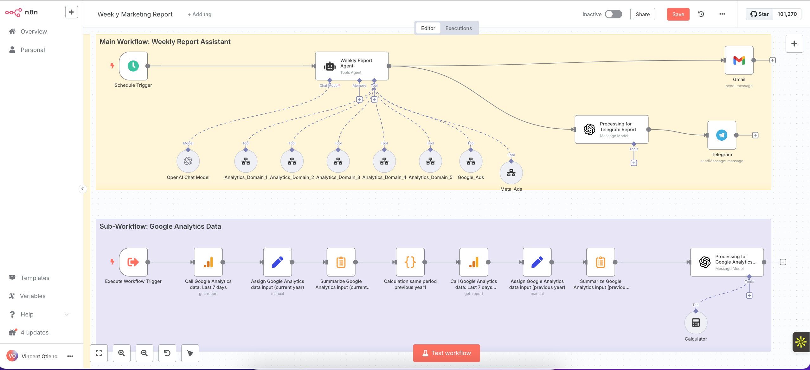The width and height of the screenshot is (810, 370).
Task: Open Templates from the sidebar
Action: [x=35, y=278]
